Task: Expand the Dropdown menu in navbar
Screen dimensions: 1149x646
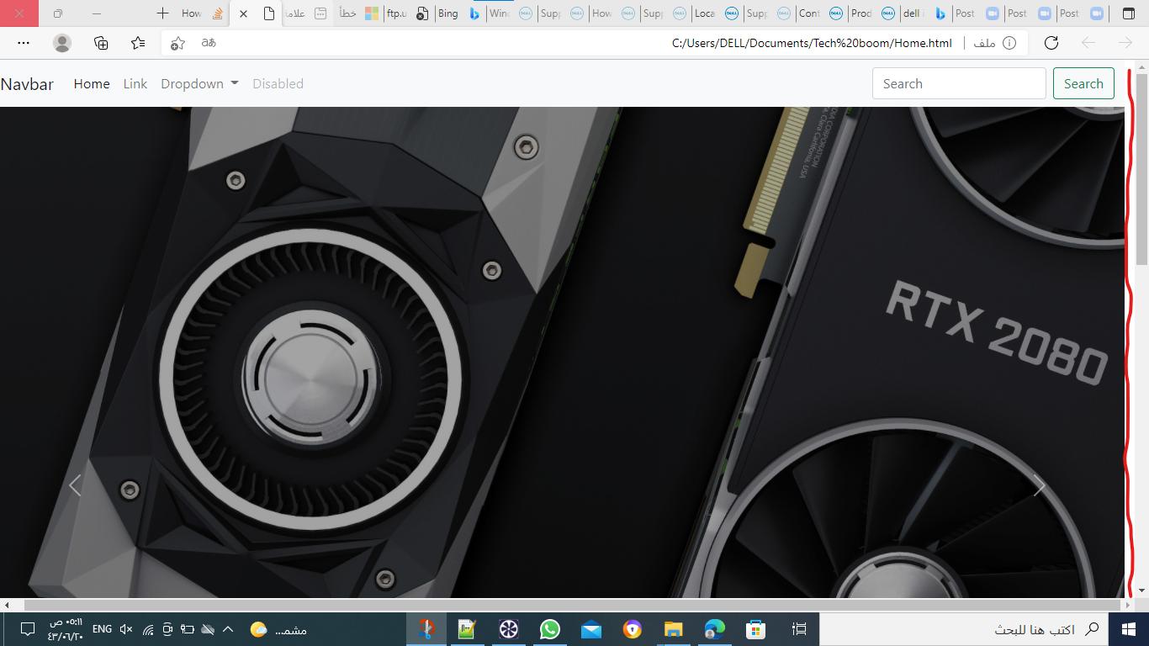Action: pos(199,83)
